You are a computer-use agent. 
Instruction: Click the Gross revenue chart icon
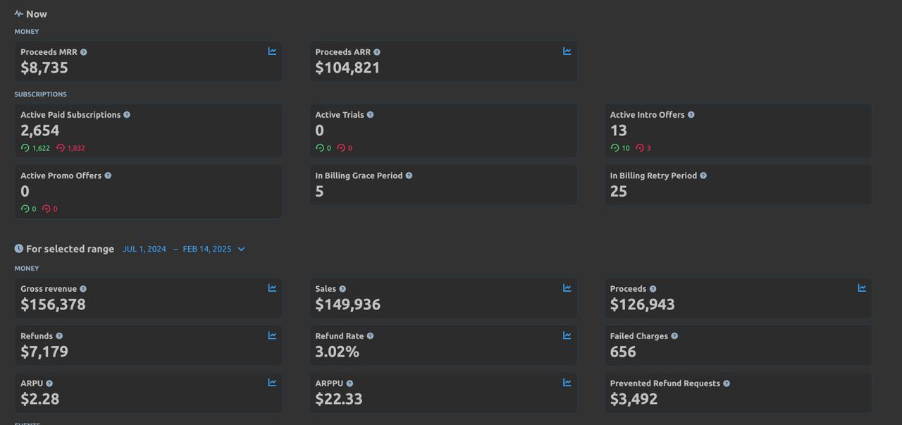pyautogui.click(x=272, y=288)
